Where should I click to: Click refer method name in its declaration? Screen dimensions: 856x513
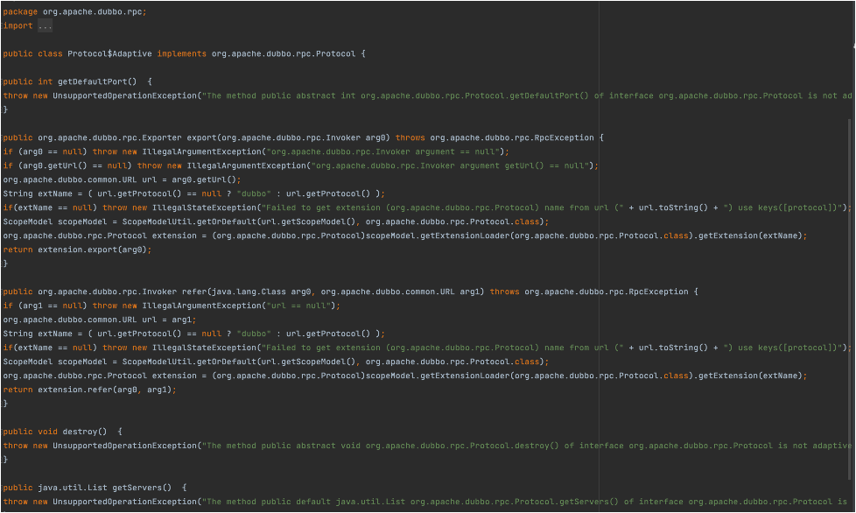[x=195, y=292]
